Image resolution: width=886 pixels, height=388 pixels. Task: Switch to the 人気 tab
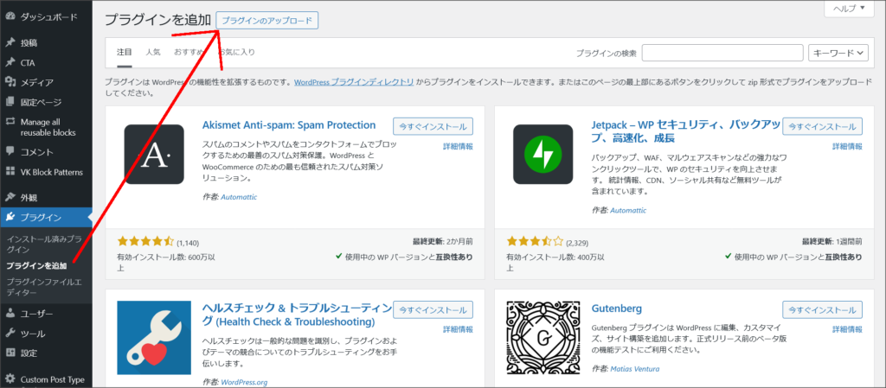(153, 53)
